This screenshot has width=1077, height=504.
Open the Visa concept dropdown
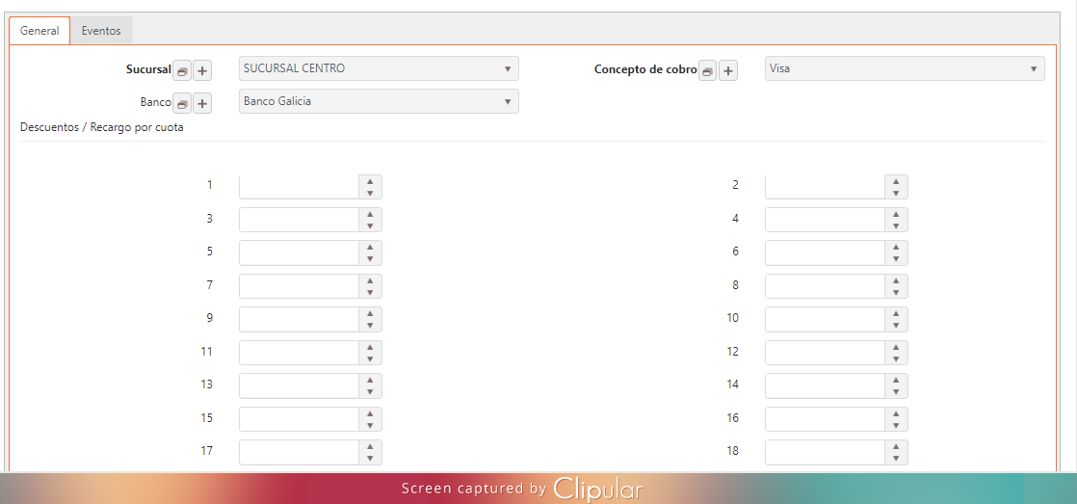[905, 68]
